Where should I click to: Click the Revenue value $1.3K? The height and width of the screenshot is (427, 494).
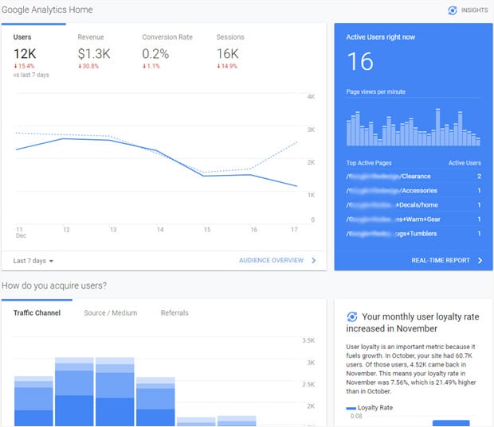pos(94,54)
